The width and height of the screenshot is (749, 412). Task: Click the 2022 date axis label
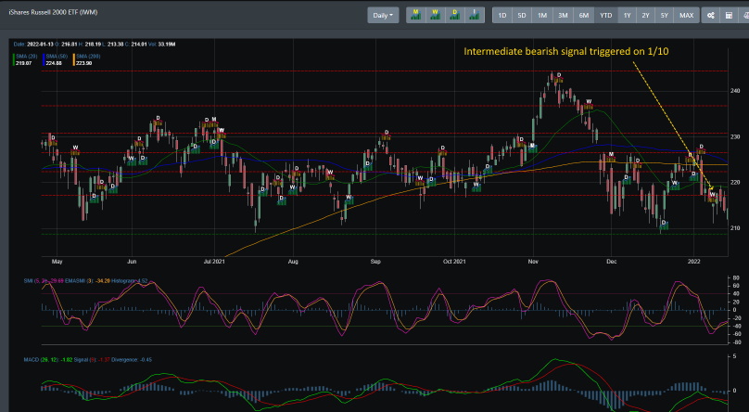click(x=693, y=262)
